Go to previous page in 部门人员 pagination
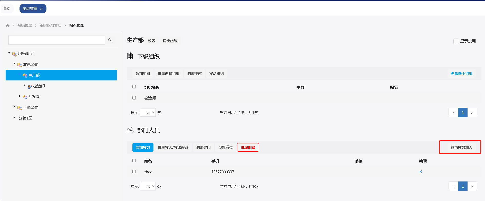 click(x=453, y=186)
